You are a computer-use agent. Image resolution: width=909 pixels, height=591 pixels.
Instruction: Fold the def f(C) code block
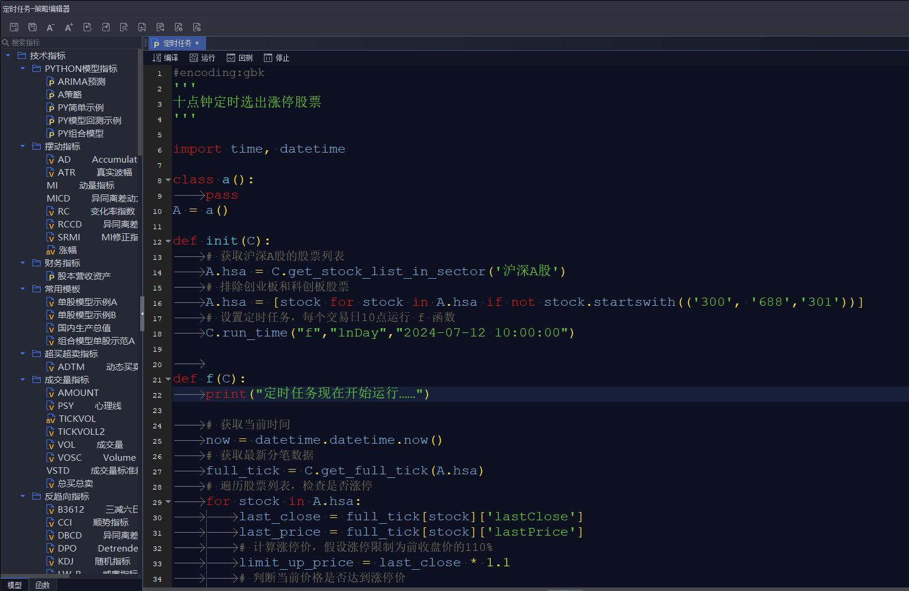pyautogui.click(x=168, y=379)
